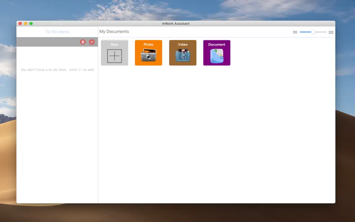Add a to-do item with red plus

92,42
